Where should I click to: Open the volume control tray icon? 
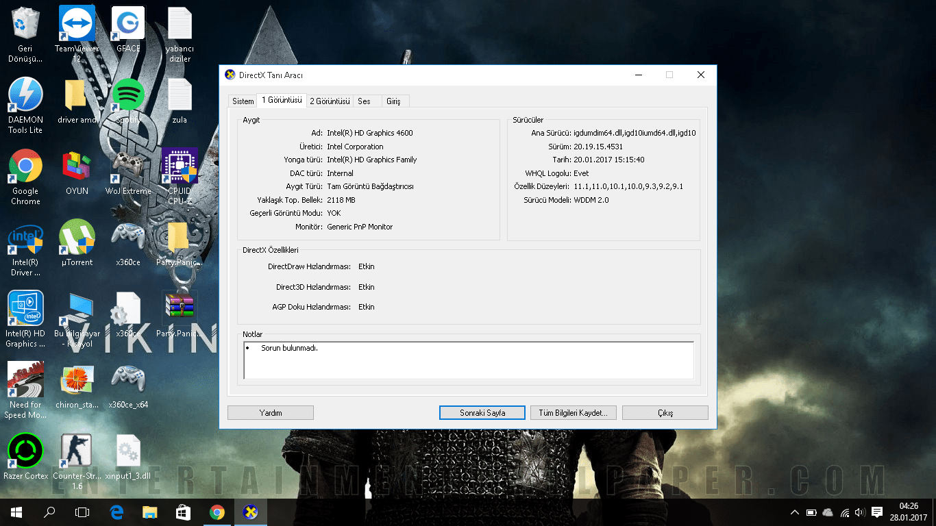click(x=860, y=512)
